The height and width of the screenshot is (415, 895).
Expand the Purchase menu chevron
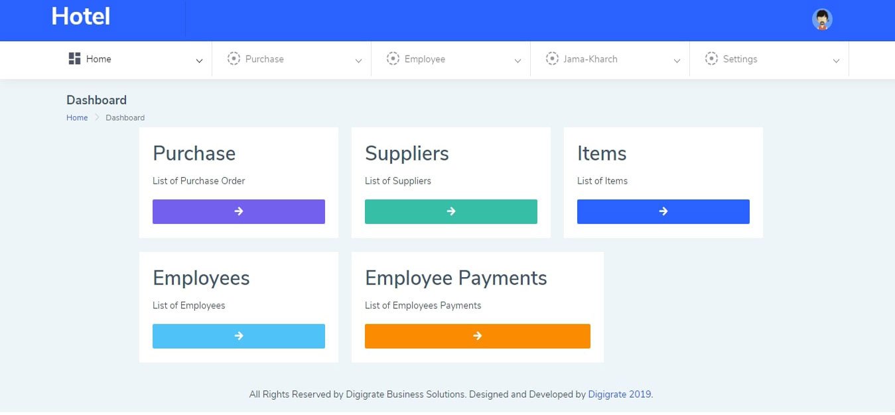[358, 61]
